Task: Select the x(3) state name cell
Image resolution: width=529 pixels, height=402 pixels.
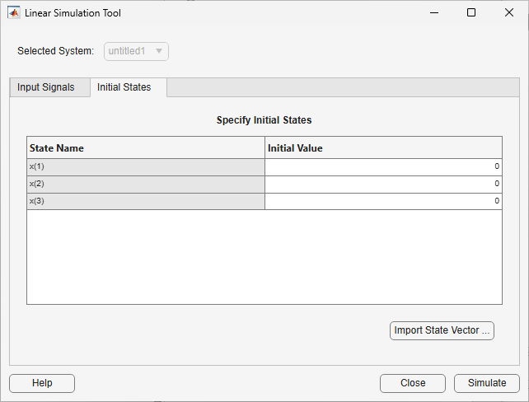Action: tap(146, 201)
